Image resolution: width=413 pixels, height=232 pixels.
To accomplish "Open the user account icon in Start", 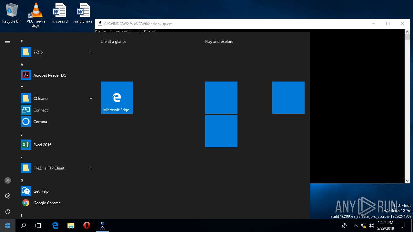I will pos(8,180).
